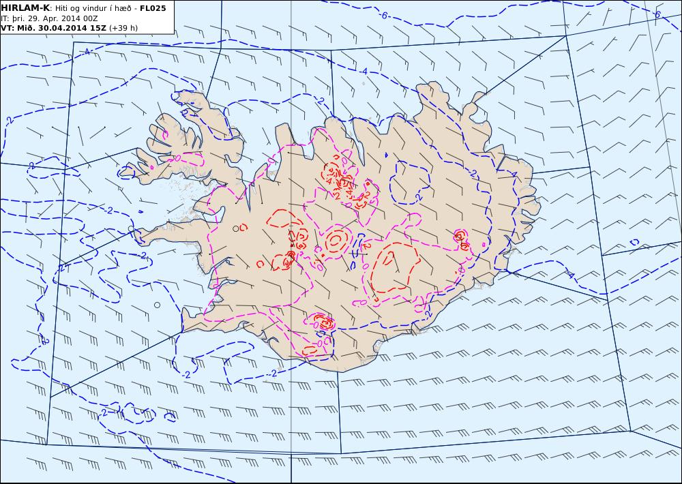
Task: Select the "Hiti og vindur í hæð" title text
Action: (x=93, y=8)
